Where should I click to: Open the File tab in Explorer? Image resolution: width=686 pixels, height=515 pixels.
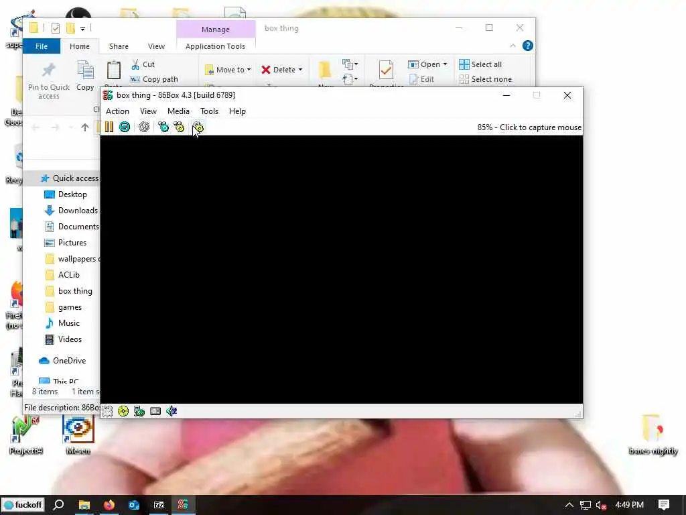click(x=42, y=46)
